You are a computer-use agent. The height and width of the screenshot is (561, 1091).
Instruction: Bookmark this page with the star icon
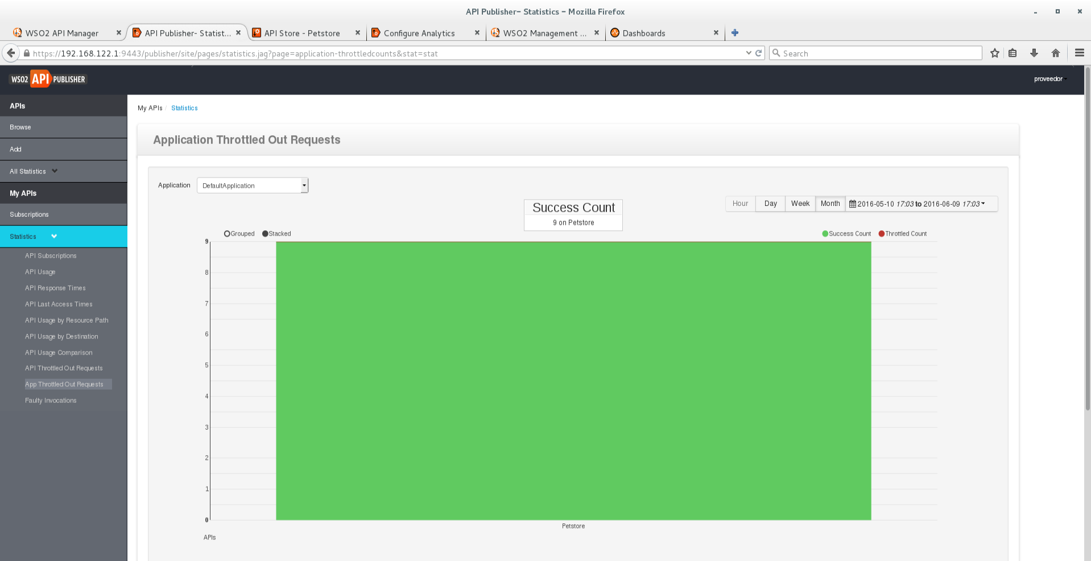coord(994,53)
